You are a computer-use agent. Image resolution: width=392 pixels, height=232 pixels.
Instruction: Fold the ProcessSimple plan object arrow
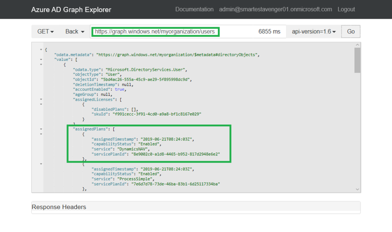[x=41, y=164]
